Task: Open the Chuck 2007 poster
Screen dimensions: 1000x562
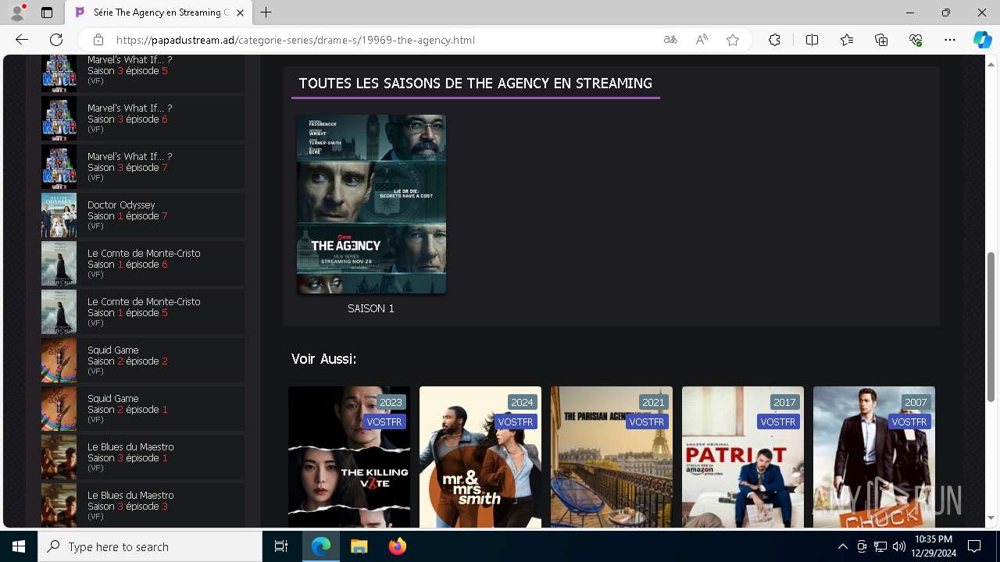Action: (x=874, y=457)
